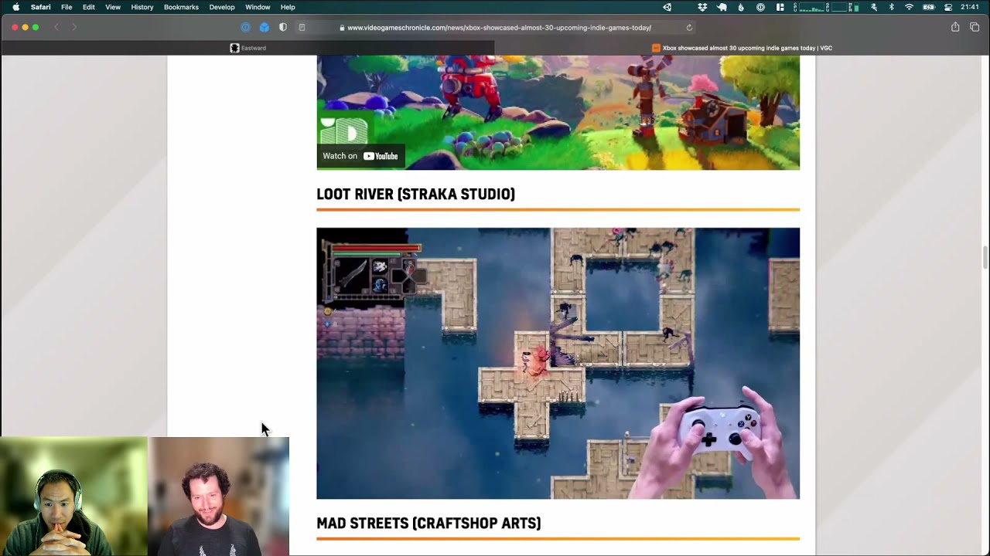This screenshot has height=556, width=990.
Task: Check the battery status icon
Action: [x=929, y=7]
